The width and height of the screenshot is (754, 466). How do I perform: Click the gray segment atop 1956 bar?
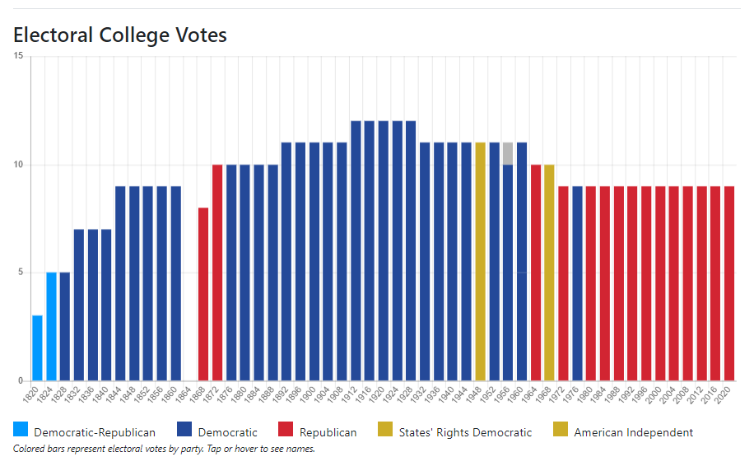508,153
